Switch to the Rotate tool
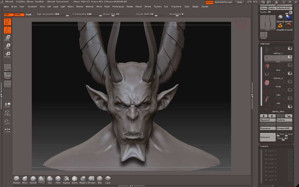This screenshot has width=299, height=187. click(x=7, y=55)
